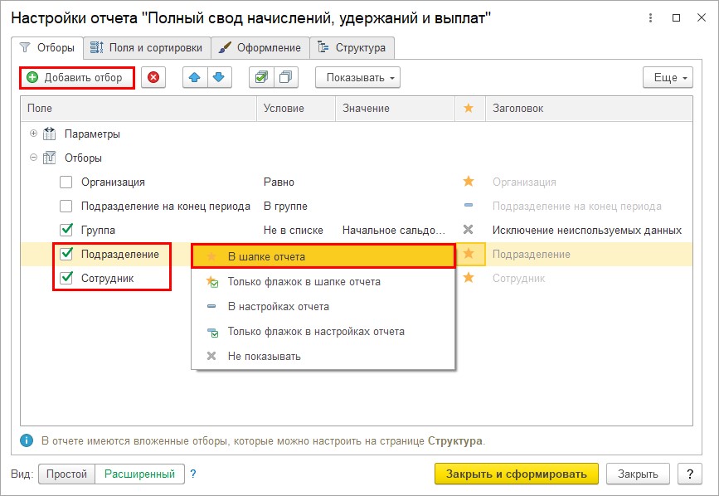Image resolution: width=719 pixels, height=496 pixels.
Task: Enable the Организация filter checkbox
Action: click(x=66, y=182)
